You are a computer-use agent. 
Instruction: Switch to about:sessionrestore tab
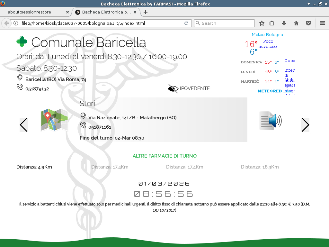[34, 12]
